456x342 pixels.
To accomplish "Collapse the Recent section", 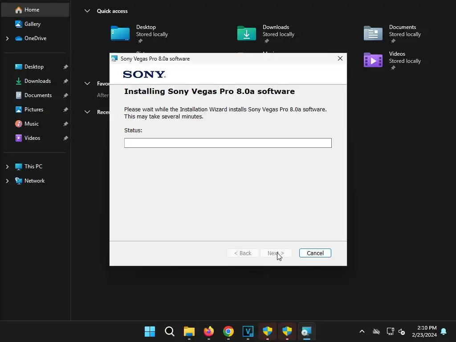I will (87, 112).
